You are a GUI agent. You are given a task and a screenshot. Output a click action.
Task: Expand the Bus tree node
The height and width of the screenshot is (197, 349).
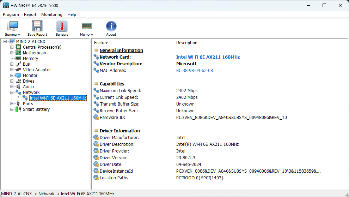point(12,64)
